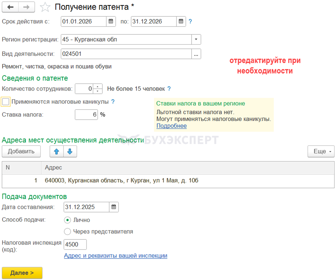Increase employee count with spinner up arrow
The width and height of the screenshot is (336, 280).
click(98, 87)
